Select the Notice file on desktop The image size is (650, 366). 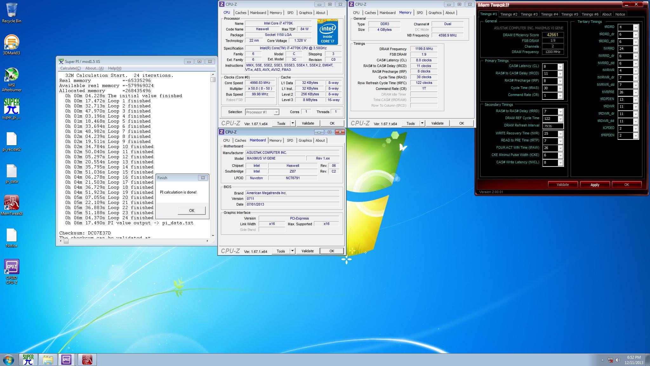(x=11, y=238)
